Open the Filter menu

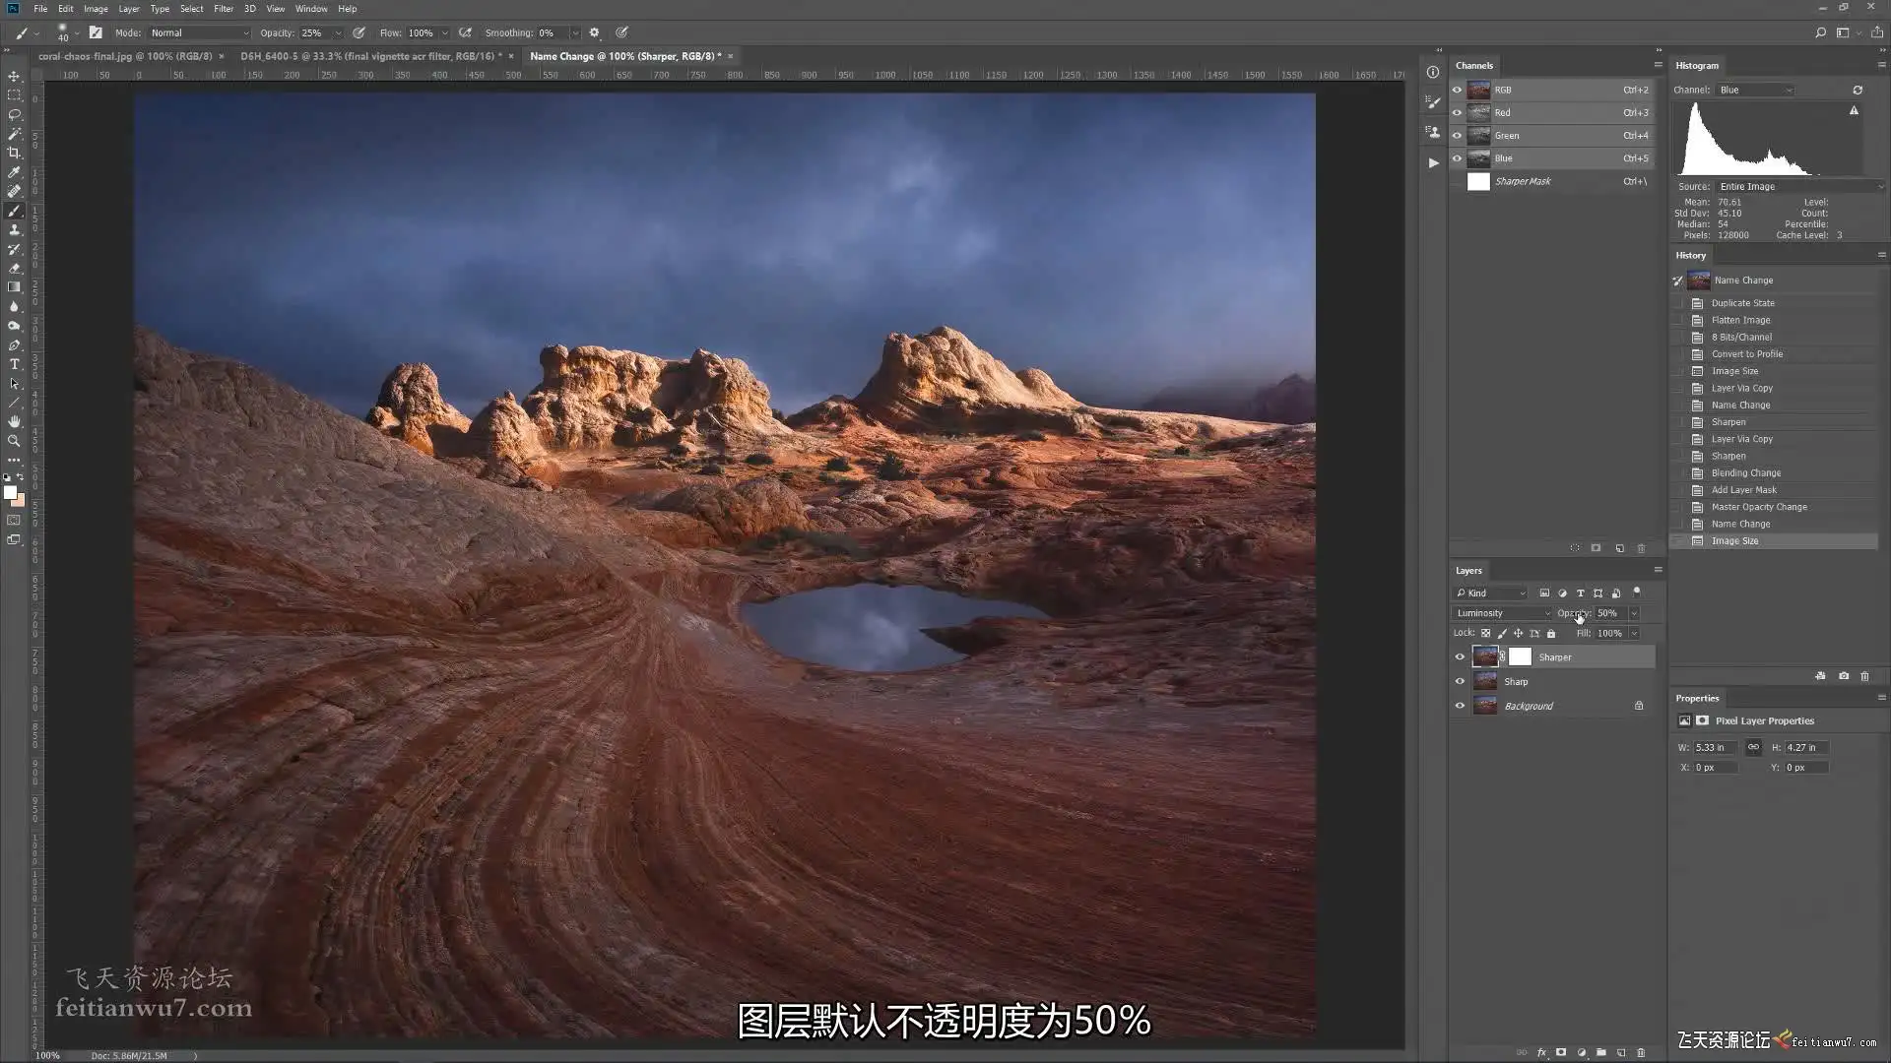coord(224,9)
